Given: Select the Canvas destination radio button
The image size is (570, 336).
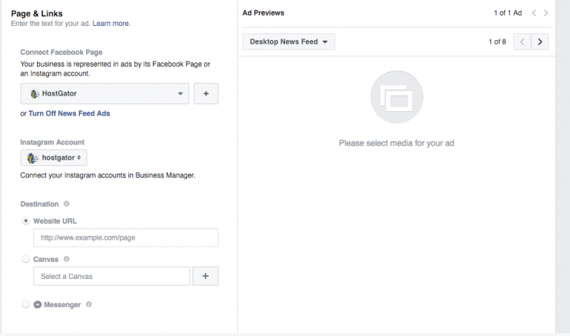Looking at the screenshot, I should click(x=26, y=259).
